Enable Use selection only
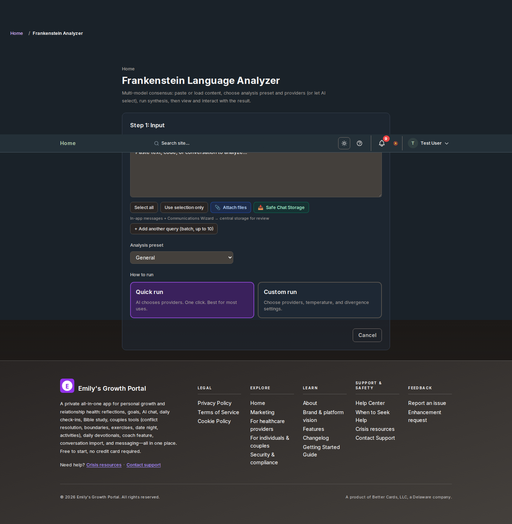Screen dimensions: 512x524 [x=184, y=207]
